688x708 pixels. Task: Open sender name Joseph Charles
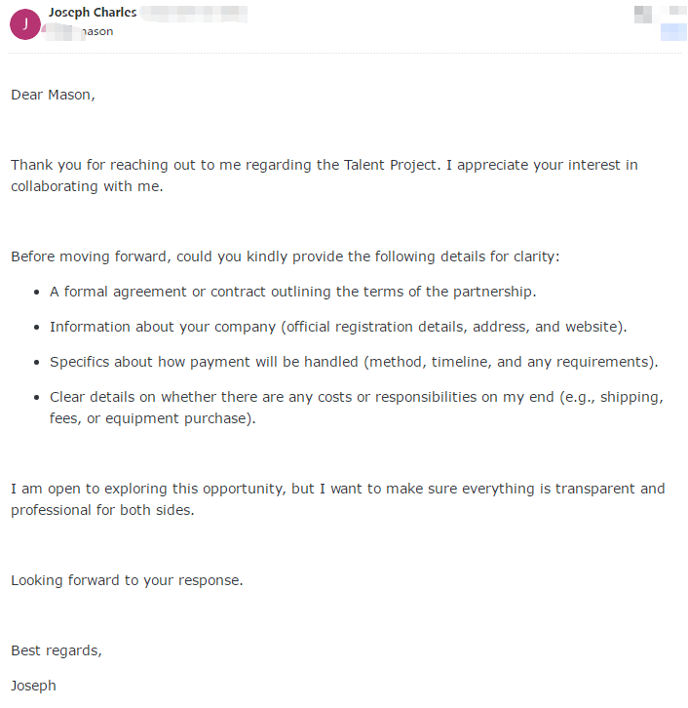point(92,13)
